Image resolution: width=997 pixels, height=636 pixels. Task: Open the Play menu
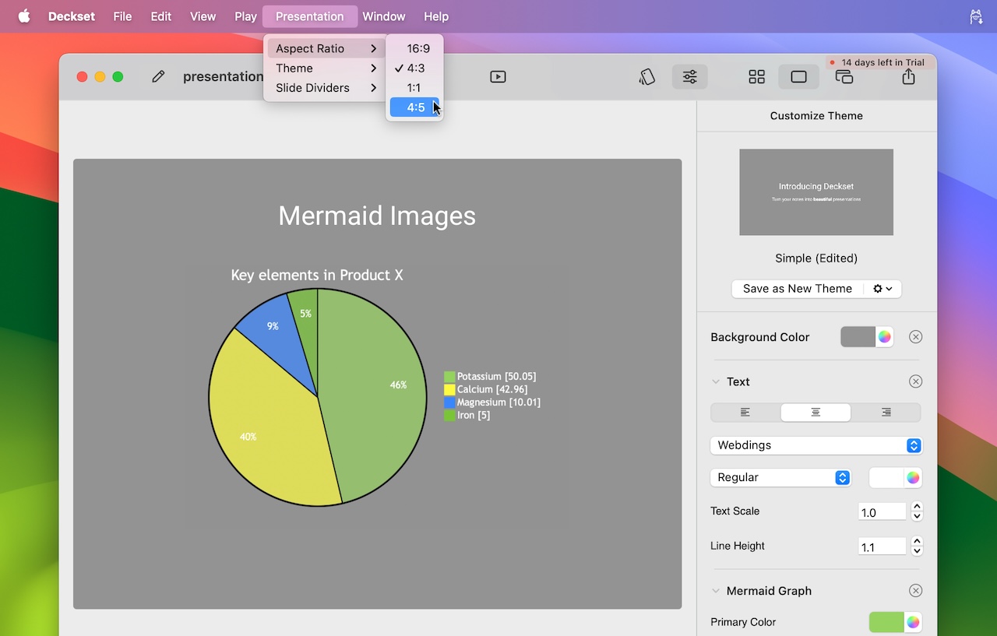(x=245, y=16)
